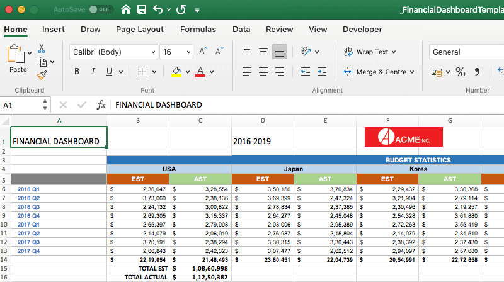Expand the font size 16 dropdown
The image size is (504, 282).
pos(187,52)
